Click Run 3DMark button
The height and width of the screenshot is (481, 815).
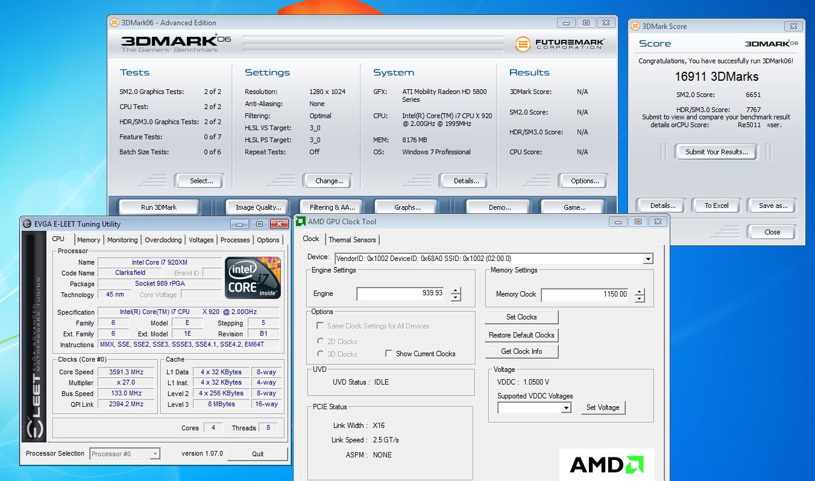(x=159, y=207)
